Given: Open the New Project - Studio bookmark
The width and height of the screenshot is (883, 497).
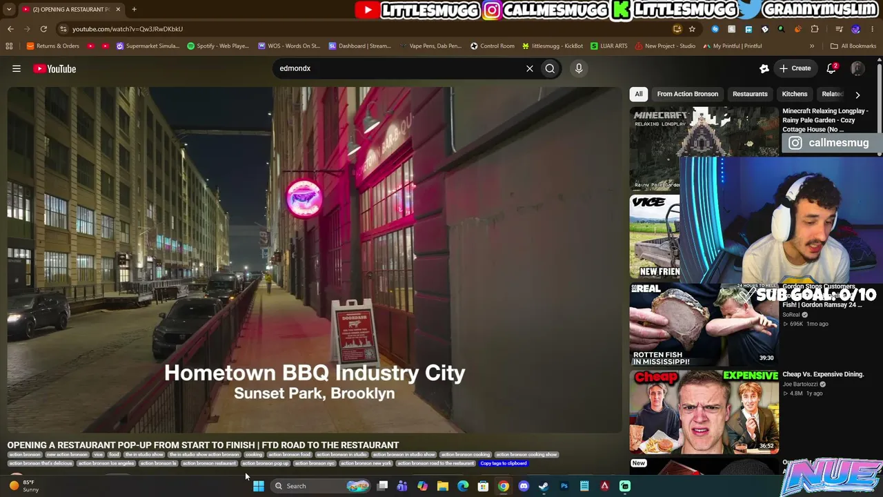Looking at the screenshot, I should click(665, 46).
